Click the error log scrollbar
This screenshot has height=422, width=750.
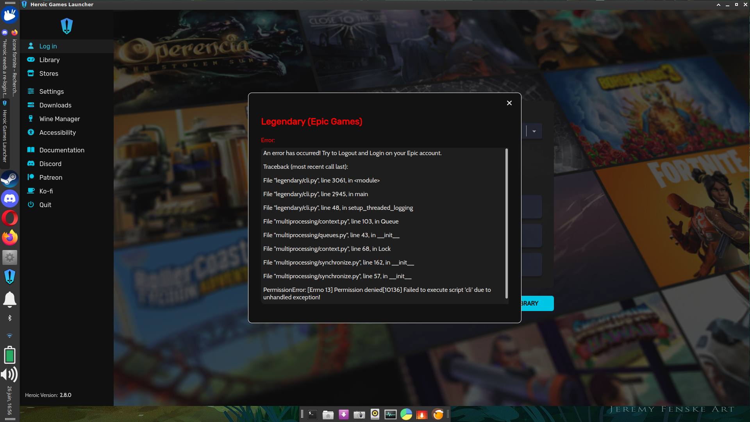[507, 224]
